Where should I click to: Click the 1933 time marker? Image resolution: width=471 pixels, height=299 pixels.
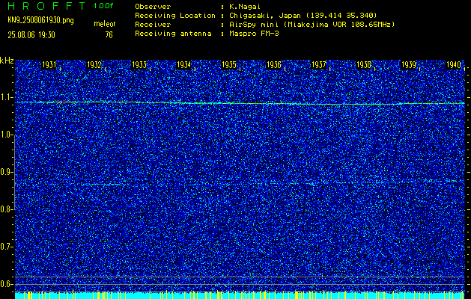(139, 64)
